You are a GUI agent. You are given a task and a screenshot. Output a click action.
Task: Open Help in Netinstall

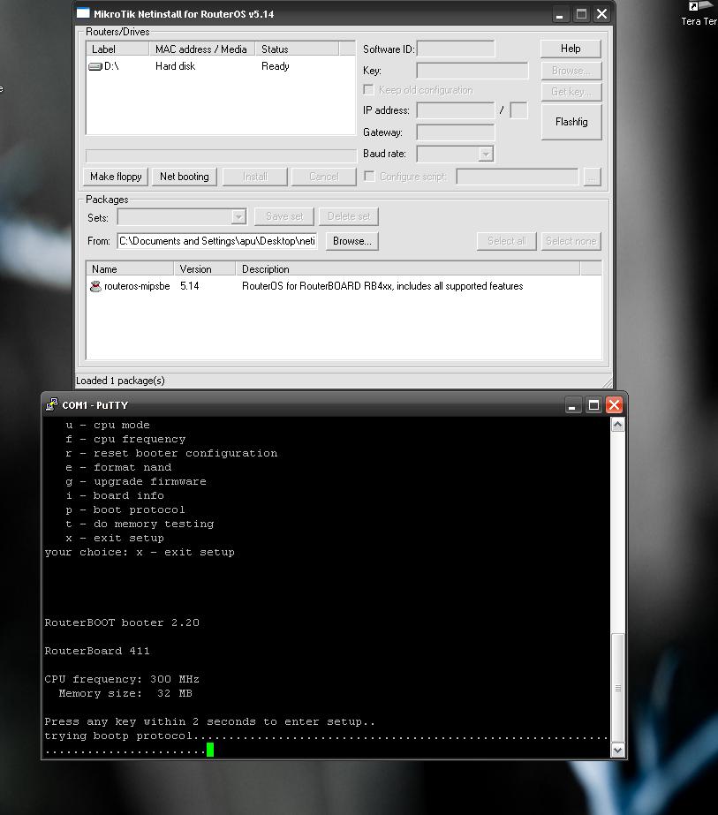click(x=570, y=48)
